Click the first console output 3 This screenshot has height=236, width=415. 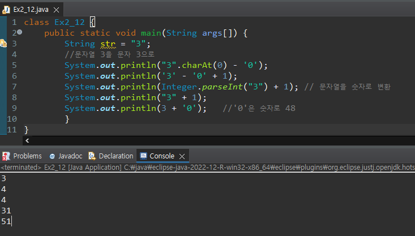click(x=3, y=178)
